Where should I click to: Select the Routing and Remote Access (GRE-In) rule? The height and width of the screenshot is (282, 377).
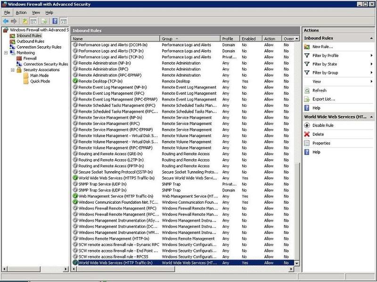pos(183,154)
